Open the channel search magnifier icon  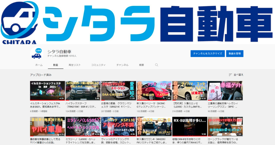(x=157, y=65)
